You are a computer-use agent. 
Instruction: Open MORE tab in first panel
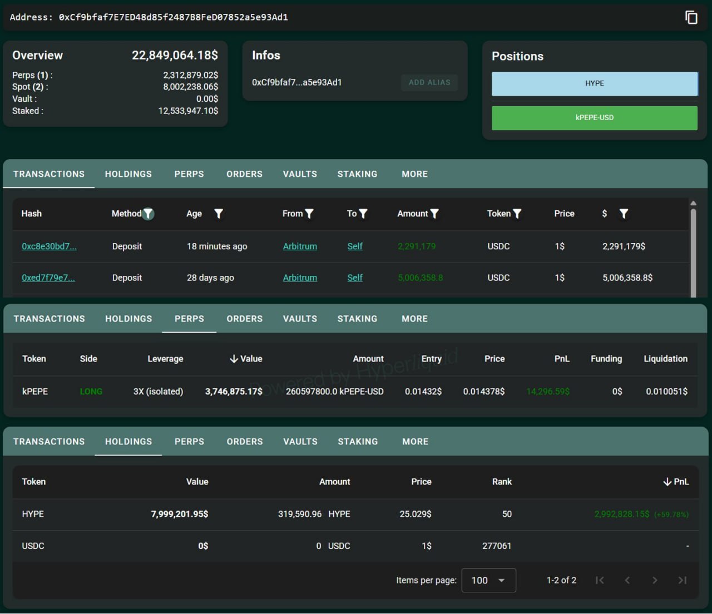(415, 174)
